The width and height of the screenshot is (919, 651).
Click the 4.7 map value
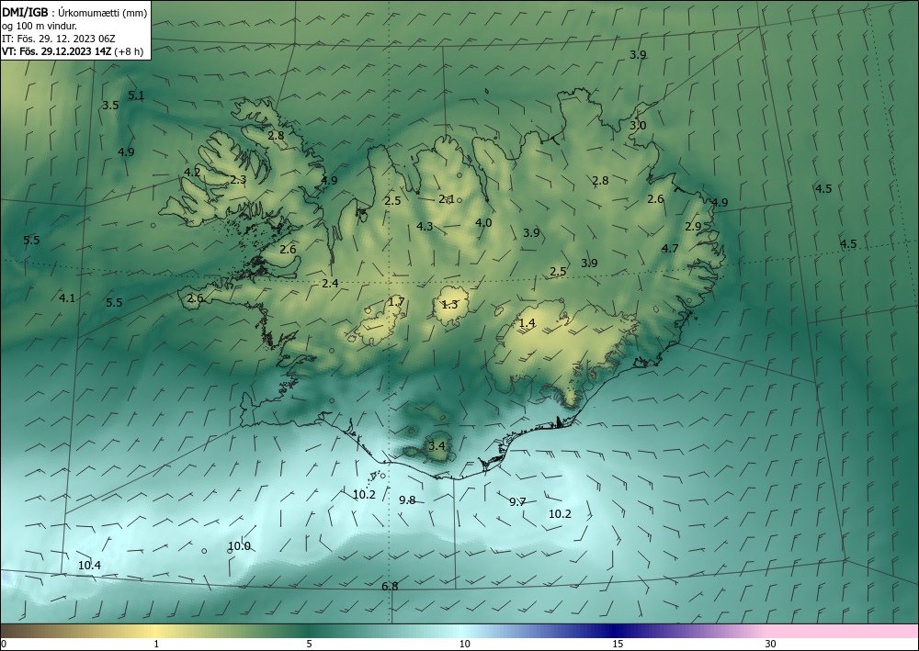(670, 248)
